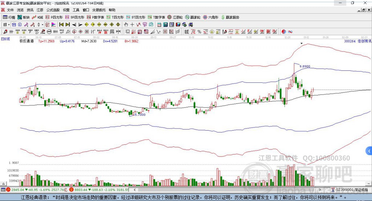Select the Gann fan lines tool
The width and height of the screenshot is (372, 201).
(x=134, y=32)
